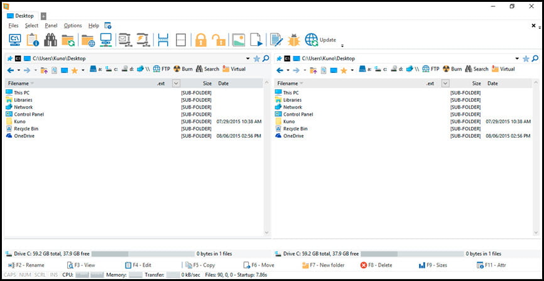This screenshot has height=281, width=544.
Task: Click the picture viewer toolbar icon
Action: [239, 40]
